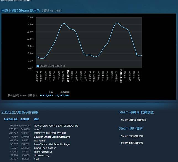Click the 10.0M y-axis label
178x162 pixels.
30,53
